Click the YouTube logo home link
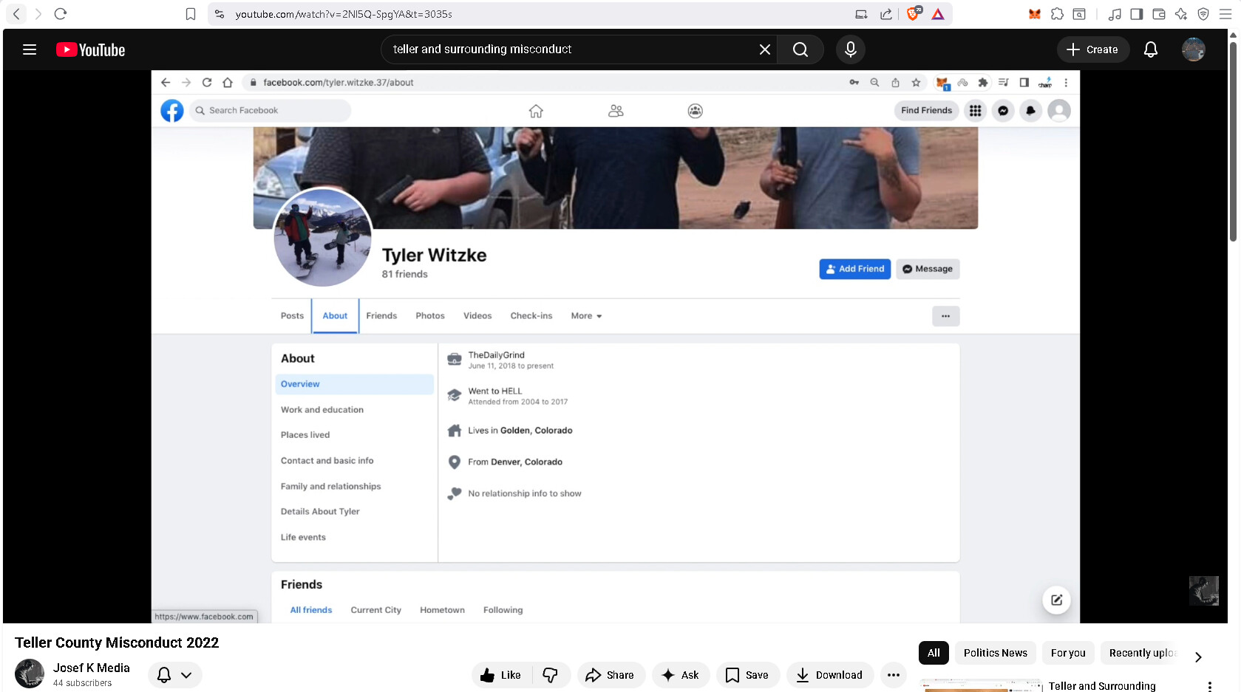 point(90,49)
